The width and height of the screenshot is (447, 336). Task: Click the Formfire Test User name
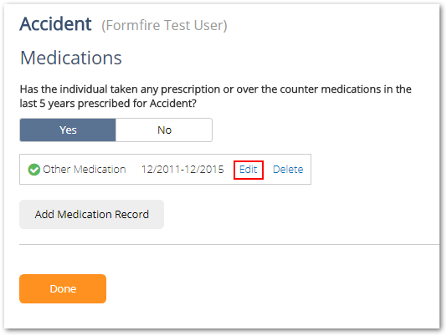[x=165, y=25]
